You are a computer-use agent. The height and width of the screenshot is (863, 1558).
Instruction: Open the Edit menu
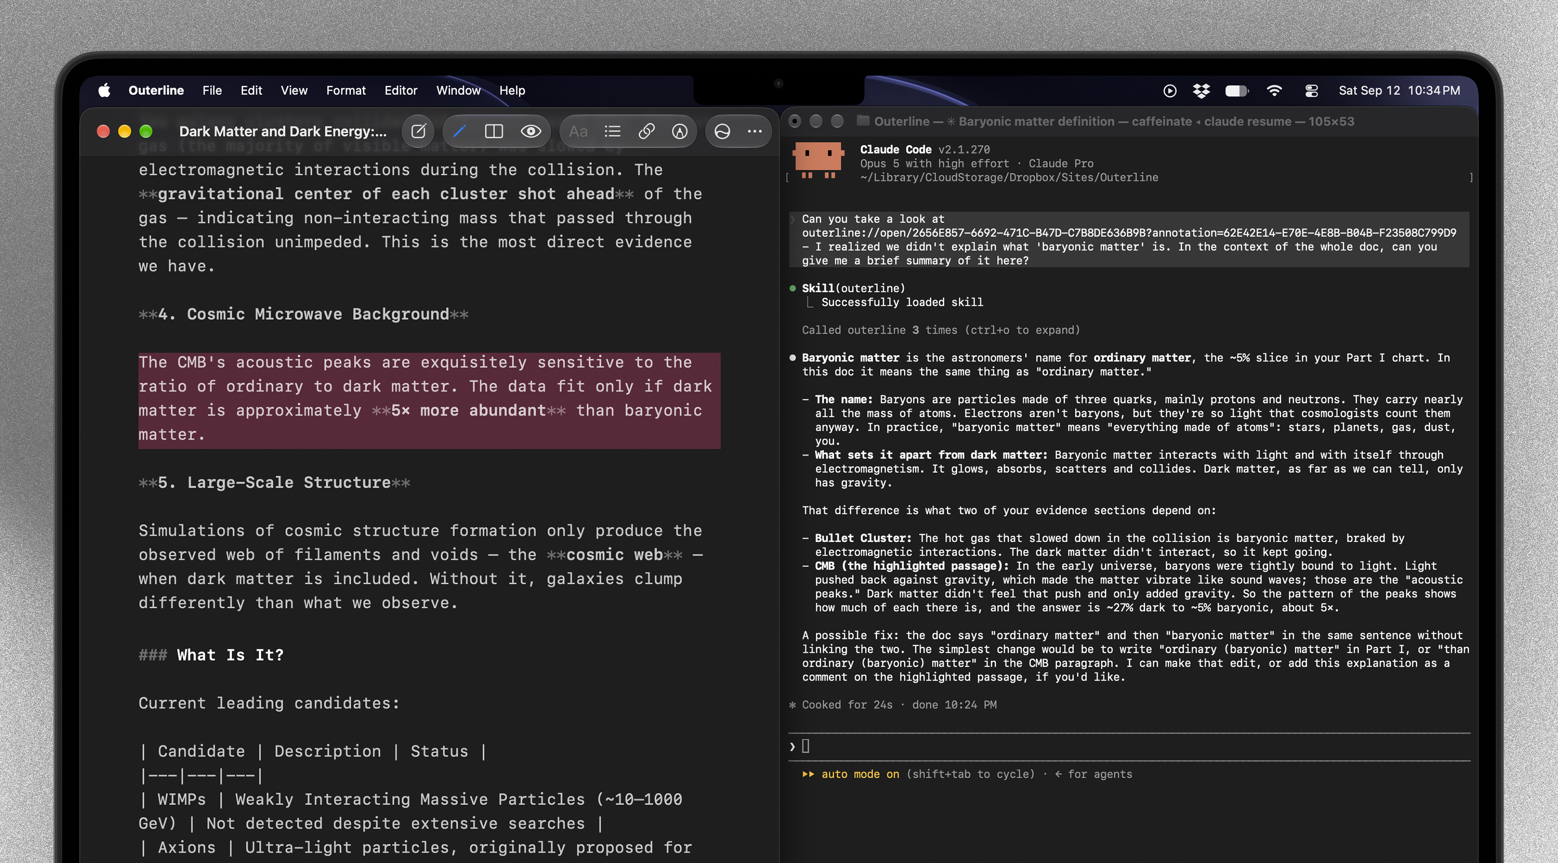[251, 91]
